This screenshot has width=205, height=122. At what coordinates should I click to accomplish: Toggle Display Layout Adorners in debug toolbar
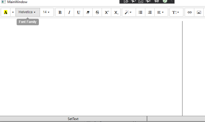141,1
